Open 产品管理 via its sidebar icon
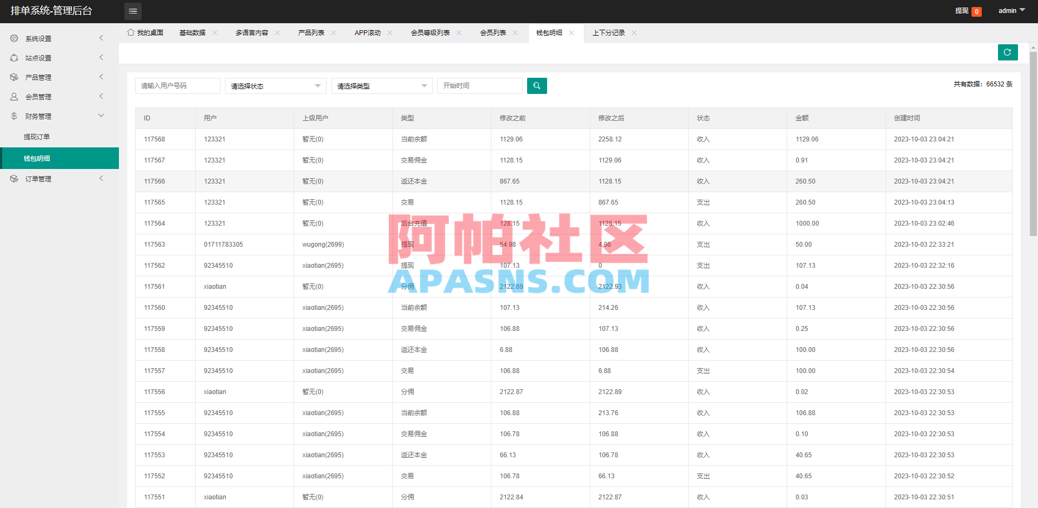 pos(14,77)
